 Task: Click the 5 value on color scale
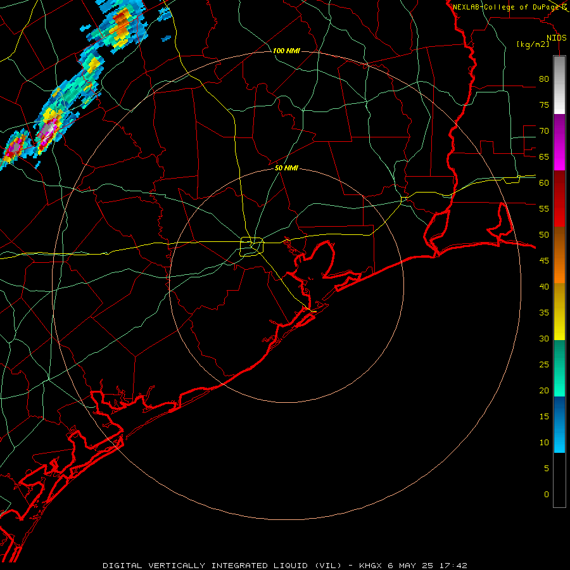coord(547,468)
